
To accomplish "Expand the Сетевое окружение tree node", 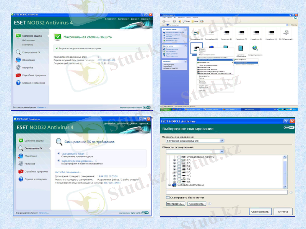I will pyautogui.click(x=169, y=185).
